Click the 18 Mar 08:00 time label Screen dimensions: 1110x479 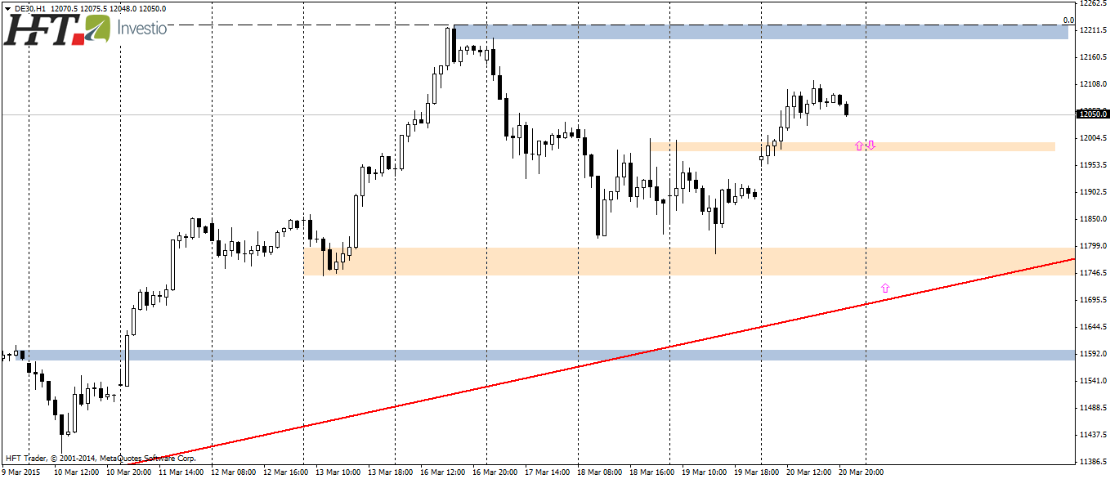point(600,472)
